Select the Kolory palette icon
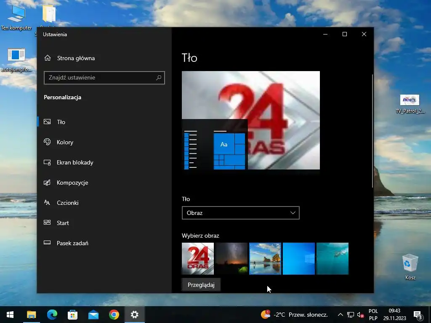The image size is (431, 323). [x=47, y=142]
